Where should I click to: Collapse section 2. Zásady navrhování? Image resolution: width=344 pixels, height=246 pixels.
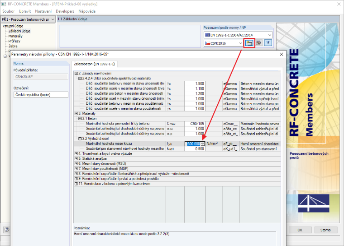pyautogui.click(x=76, y=73)
